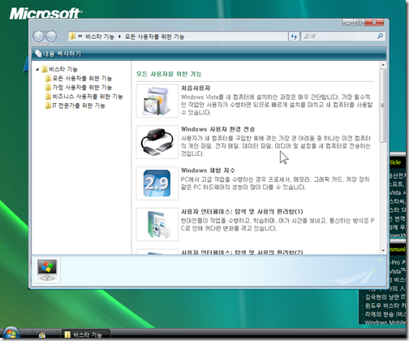Click the magnifier search icon

(x=381, y=36)
